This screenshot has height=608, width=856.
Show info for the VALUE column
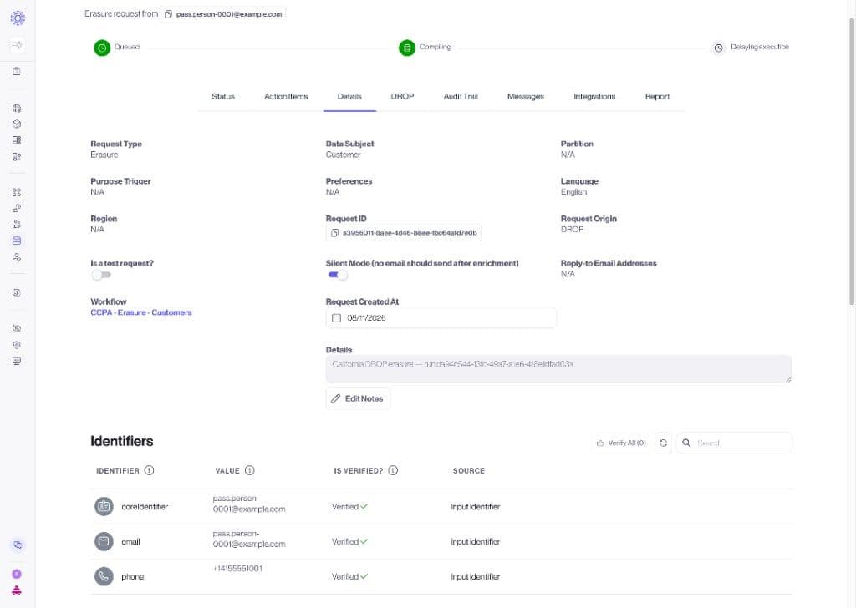click(x=249, y=470)
